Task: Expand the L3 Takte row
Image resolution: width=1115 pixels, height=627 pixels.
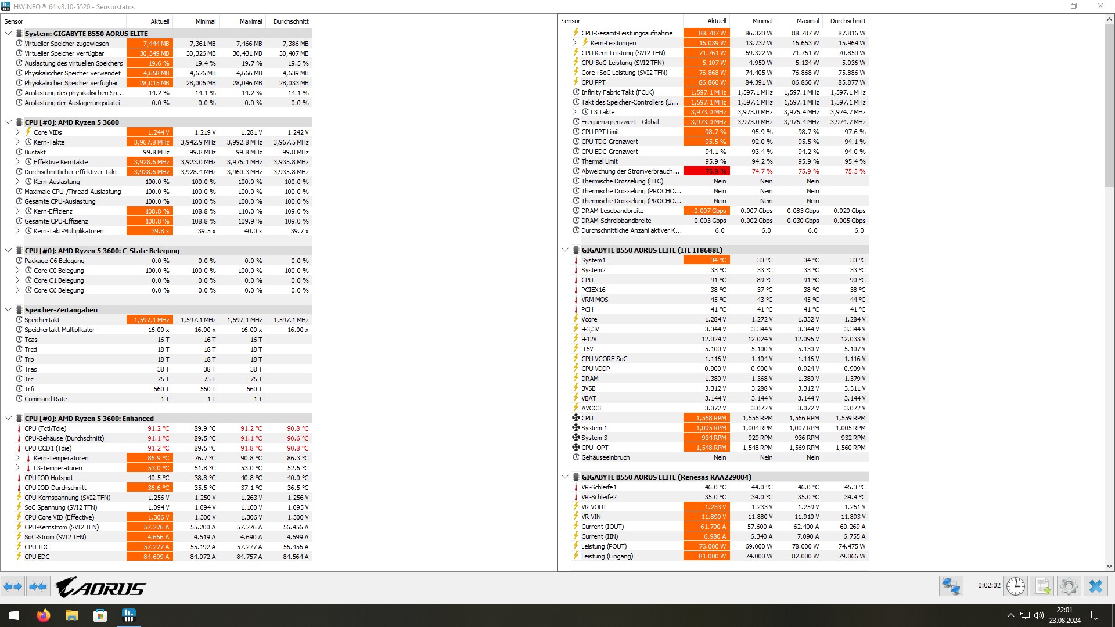Action: [x=574, y=112]
